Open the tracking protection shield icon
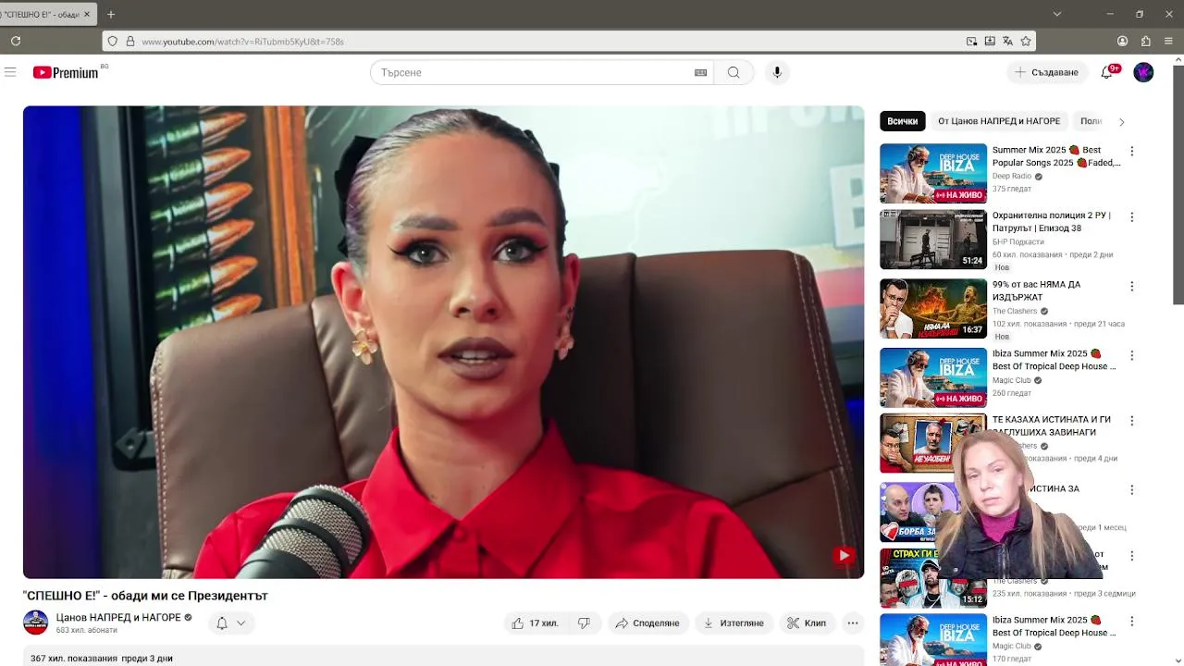 [x=112, y=41]
